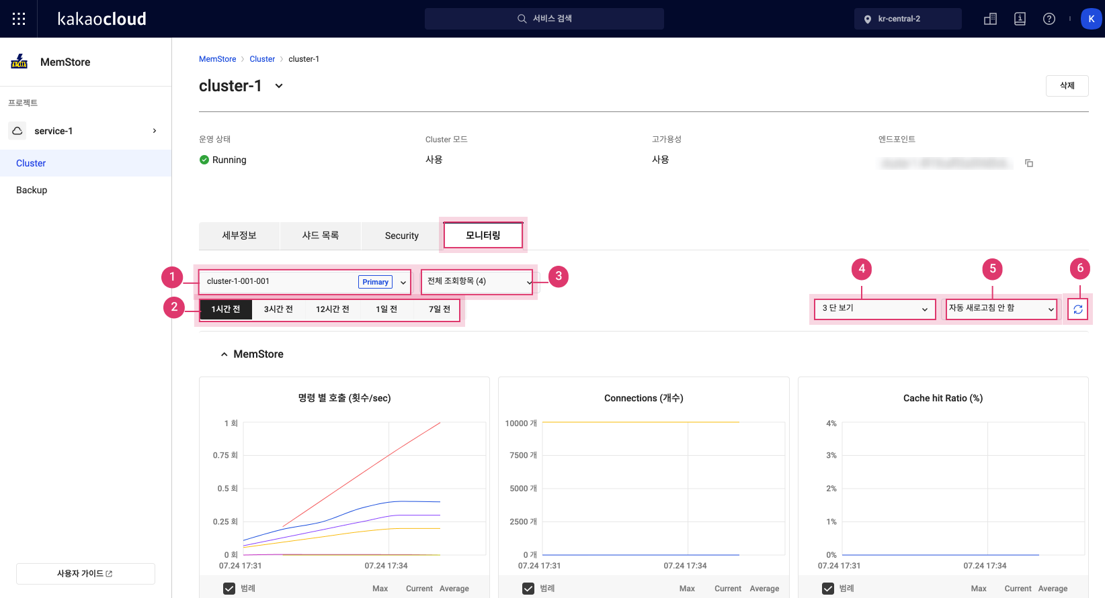Click the blurred endpoint address text
This screenshot has height=598, width=1105.
coord(946,163)
